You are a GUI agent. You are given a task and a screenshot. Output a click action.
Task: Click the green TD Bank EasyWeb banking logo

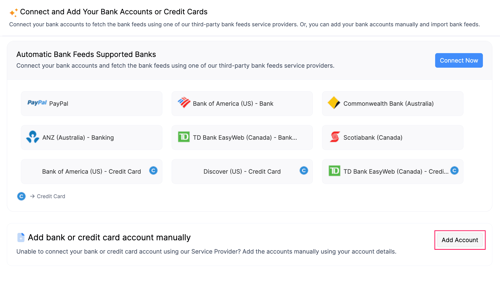[x=184, y=137]
